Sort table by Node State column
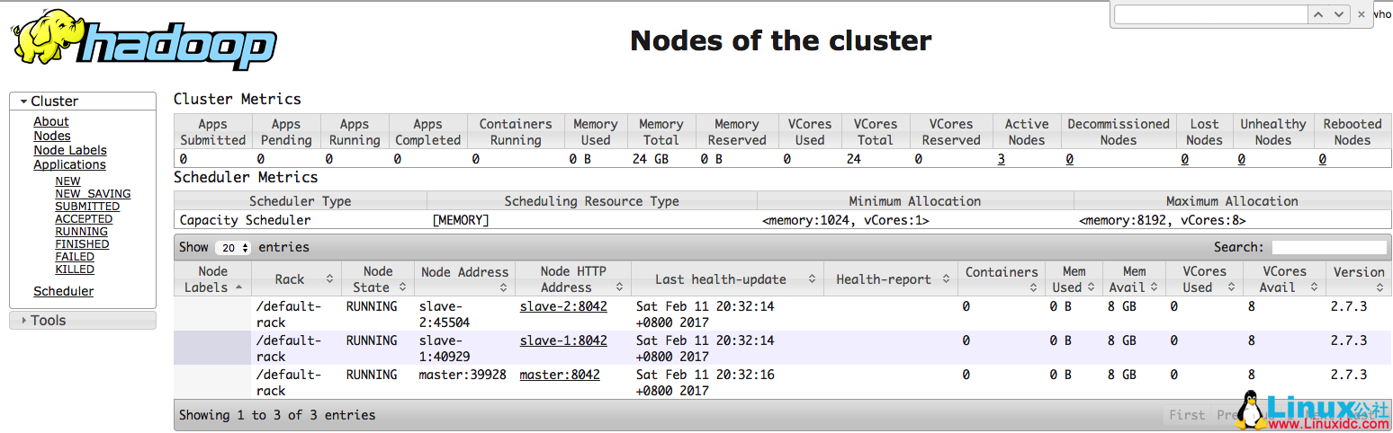1393x433 pixels. (377, 279)
